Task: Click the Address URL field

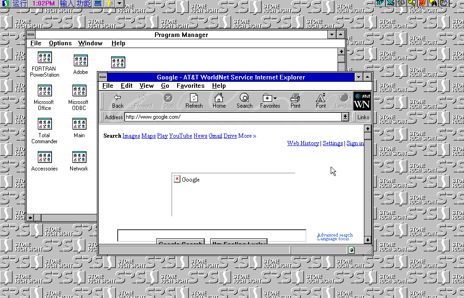Action: 233,117
